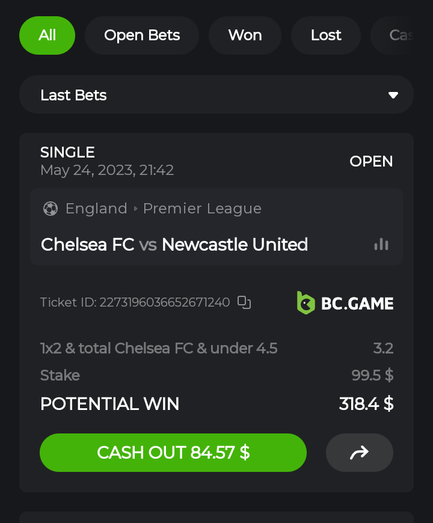433x523 pixels.
Task: Select the partially visible Cashout tab
Action: pos(398,35)
